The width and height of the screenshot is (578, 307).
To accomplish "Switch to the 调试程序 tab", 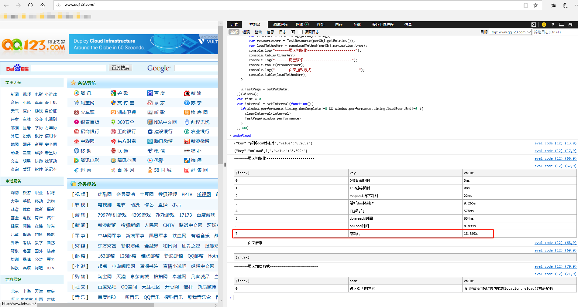I will tap(280, 25).
